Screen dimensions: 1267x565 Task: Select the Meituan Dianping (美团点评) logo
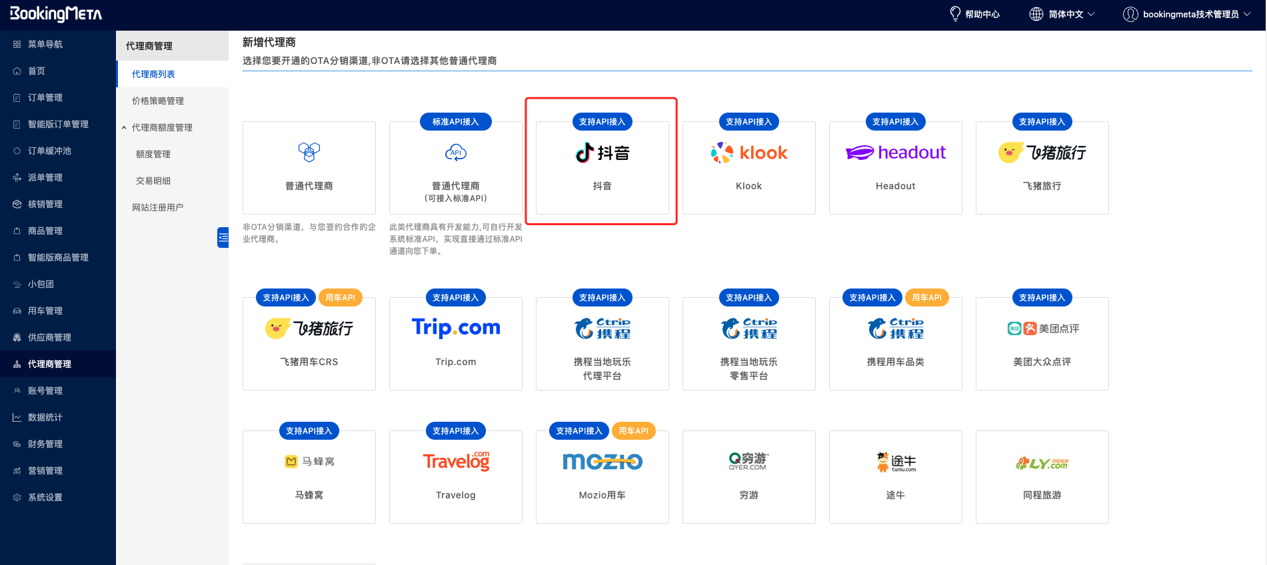[1042, 328]
